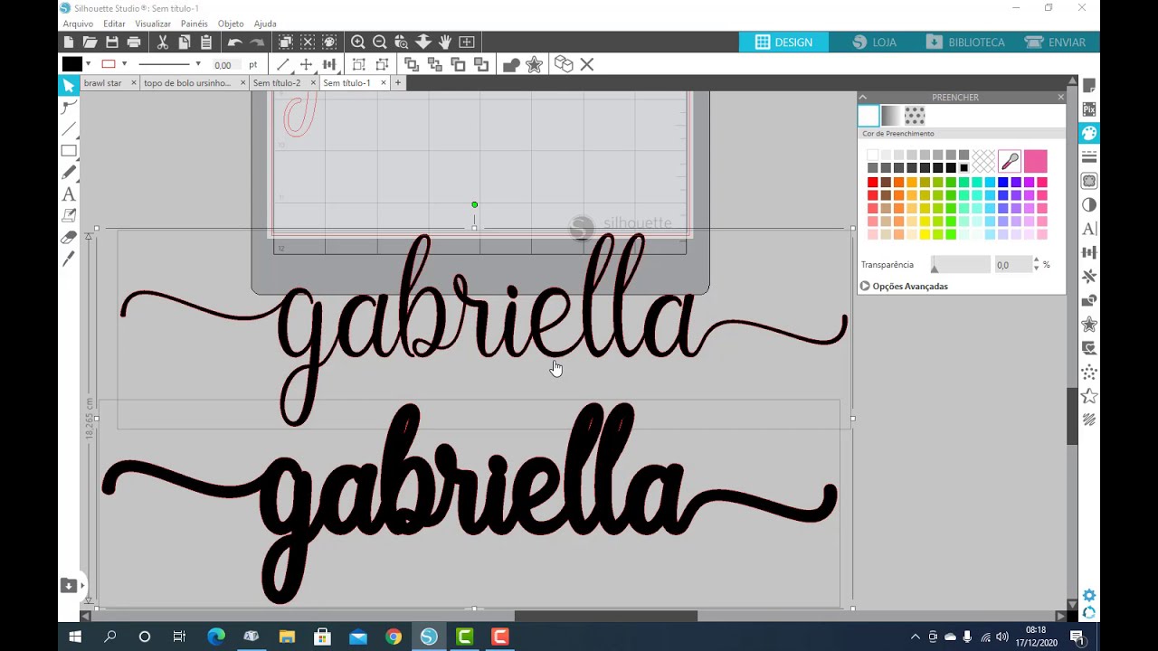Open the line color dropdown arrow
This screenshot has width=1158, height=651.
click(124, 64)
